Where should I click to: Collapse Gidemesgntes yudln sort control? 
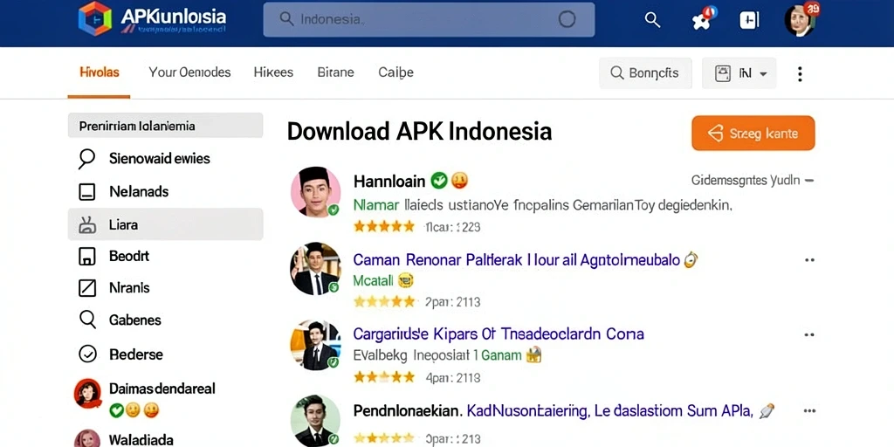pyautogui.click(x=753, y=181)
